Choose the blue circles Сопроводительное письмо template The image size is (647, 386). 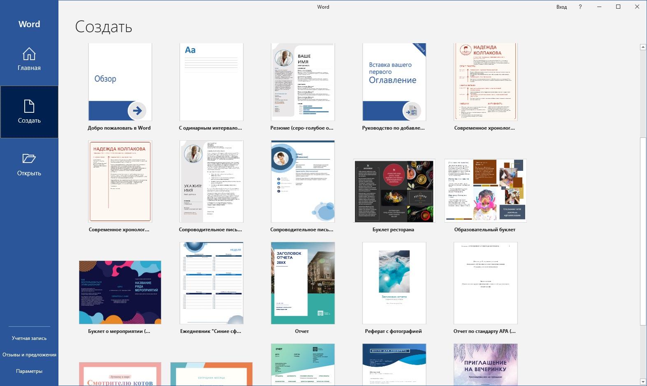pos(303,181)
